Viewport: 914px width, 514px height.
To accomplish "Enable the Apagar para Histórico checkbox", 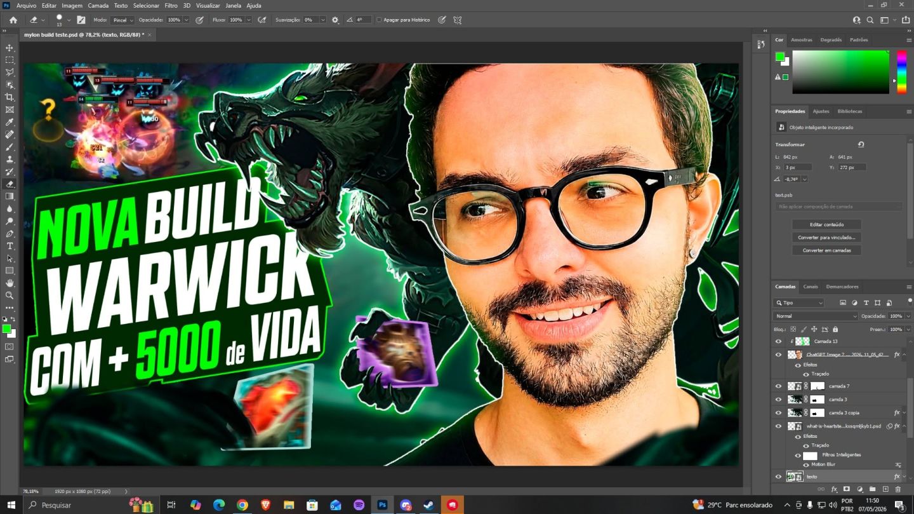I will [379, 20].
